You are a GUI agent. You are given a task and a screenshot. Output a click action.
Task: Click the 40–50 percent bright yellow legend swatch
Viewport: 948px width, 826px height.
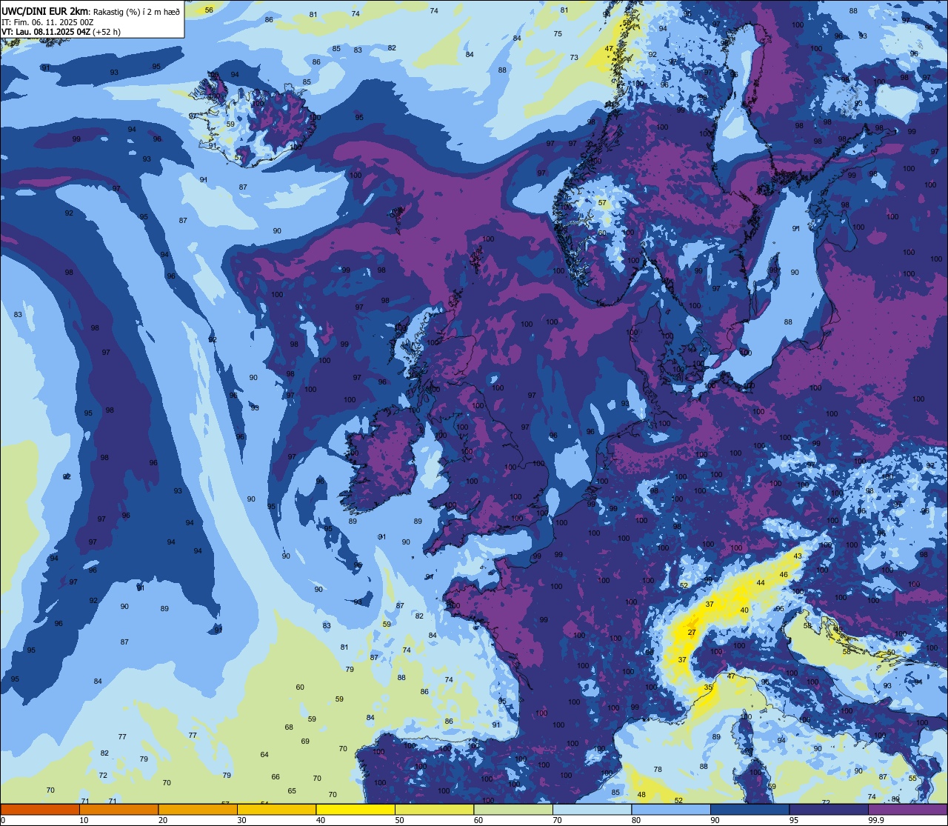[355, 809]
